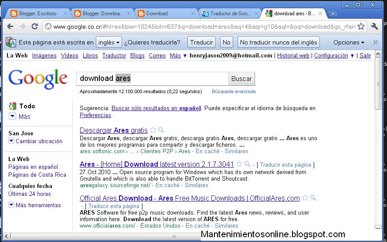Viewport: 387px width, 242px height.
Task: Open the Ares Home Download latest version result
Action: (157, 164)
